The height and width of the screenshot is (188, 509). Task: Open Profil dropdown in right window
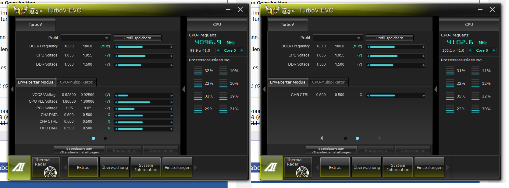coord(338,38)
